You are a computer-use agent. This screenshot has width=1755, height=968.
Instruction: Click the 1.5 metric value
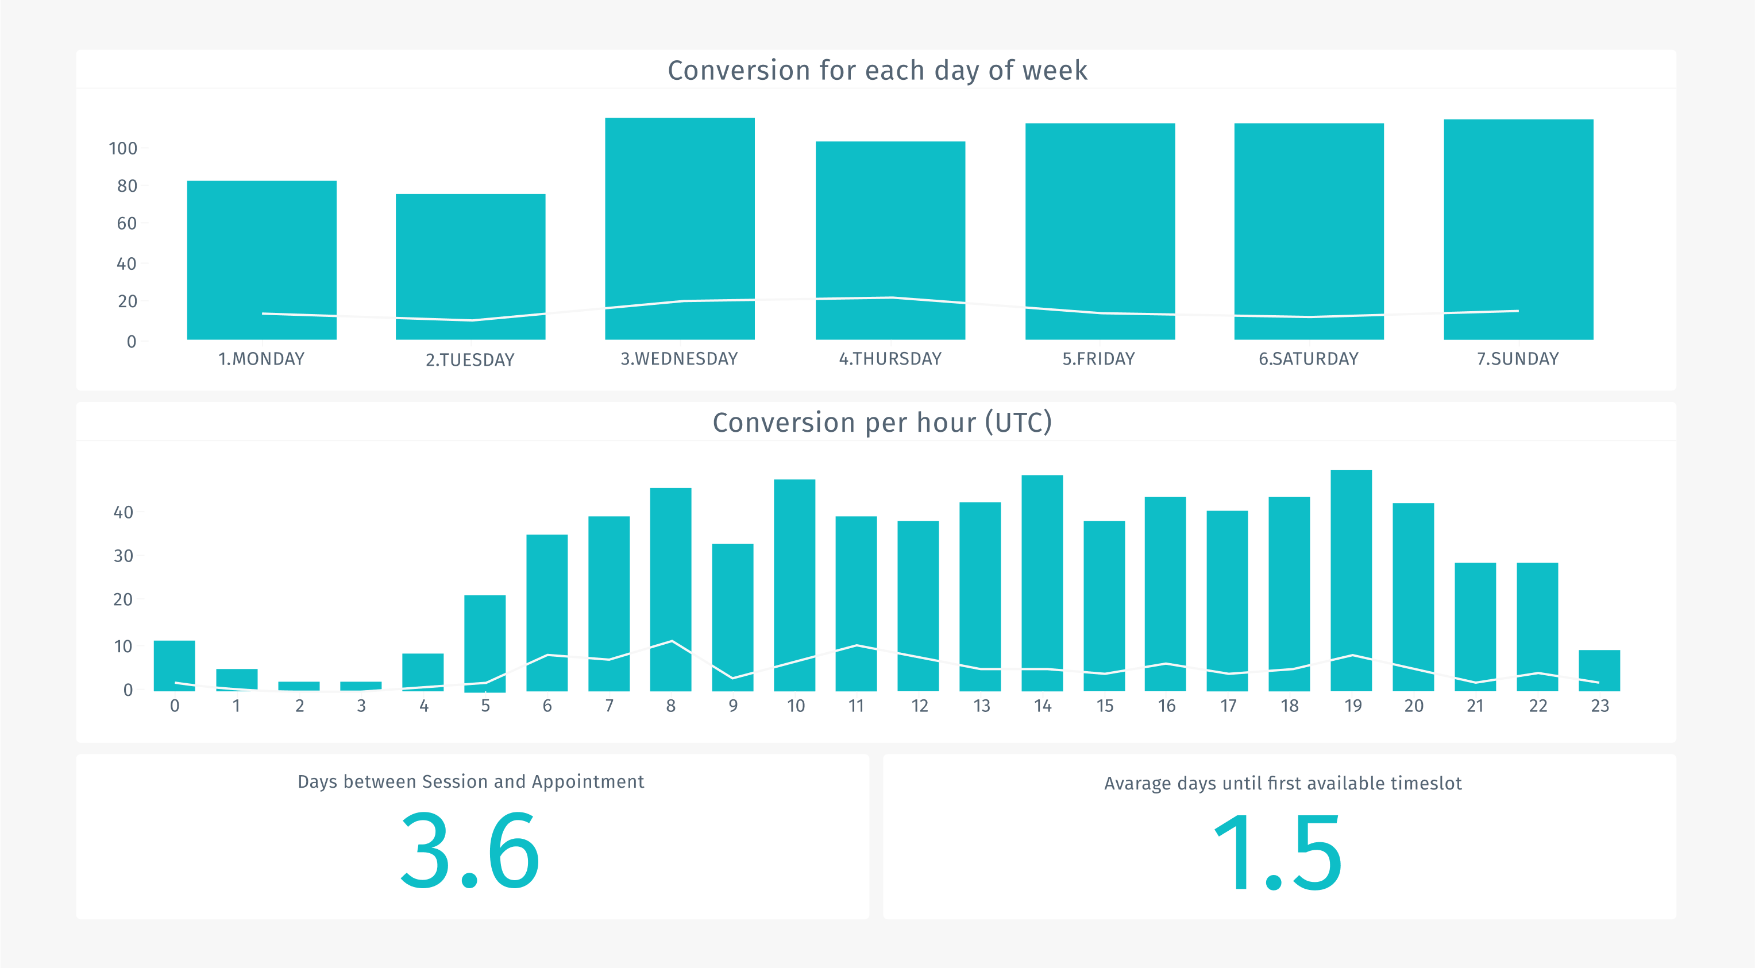tap(1278, 853)
